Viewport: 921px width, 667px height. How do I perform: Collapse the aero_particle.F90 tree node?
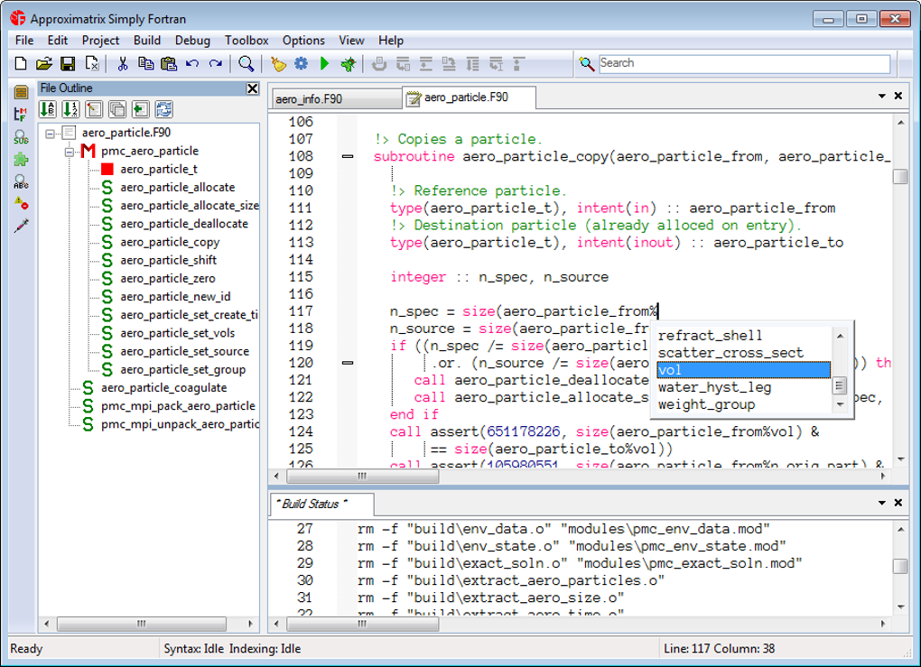coord(51,133)
